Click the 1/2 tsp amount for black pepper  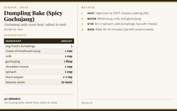67,77
